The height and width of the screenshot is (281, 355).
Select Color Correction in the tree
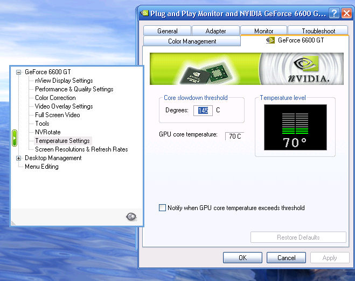pyautogui.click(x=55, y=98)
